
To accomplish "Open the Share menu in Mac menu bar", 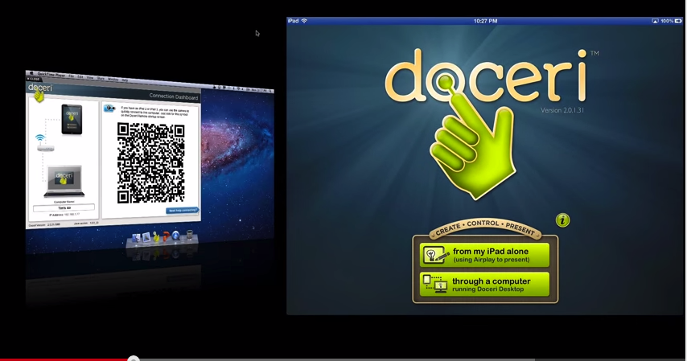I will tap(101, 79).
